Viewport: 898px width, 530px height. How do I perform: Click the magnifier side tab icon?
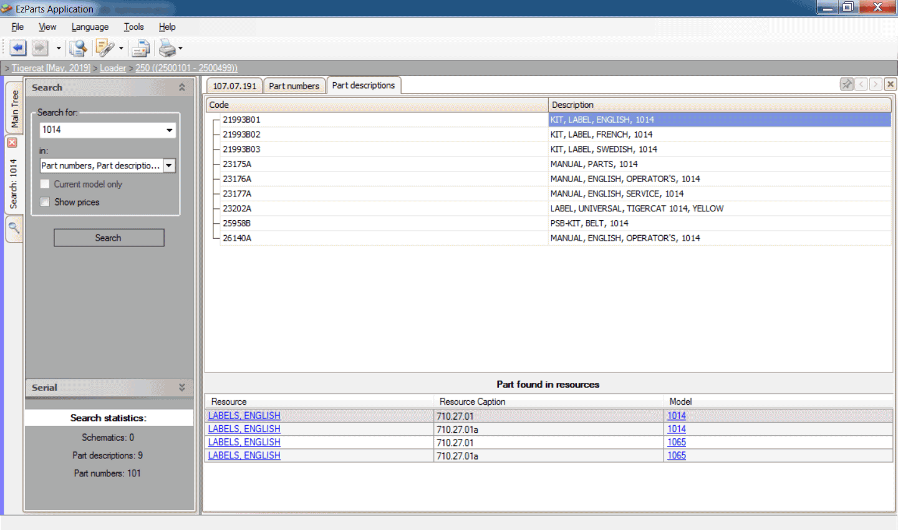click(x=14, y=228)
